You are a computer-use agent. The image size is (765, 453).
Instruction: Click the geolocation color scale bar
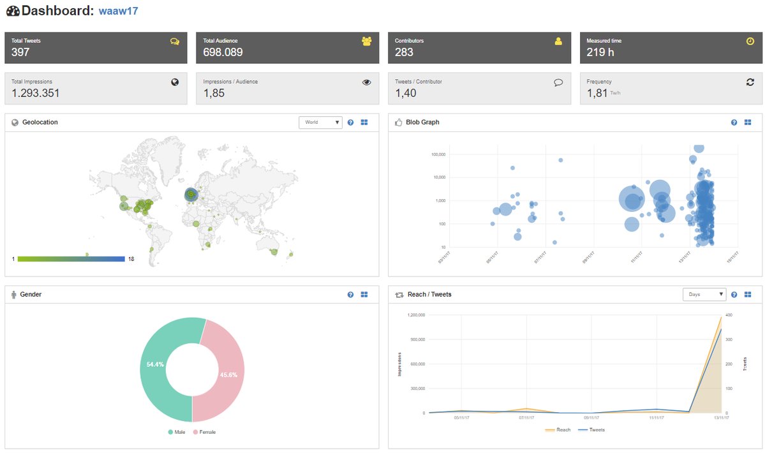[x=71, y=259]
